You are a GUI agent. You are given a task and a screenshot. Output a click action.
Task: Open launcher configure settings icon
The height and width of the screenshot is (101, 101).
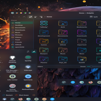(28, 52)
